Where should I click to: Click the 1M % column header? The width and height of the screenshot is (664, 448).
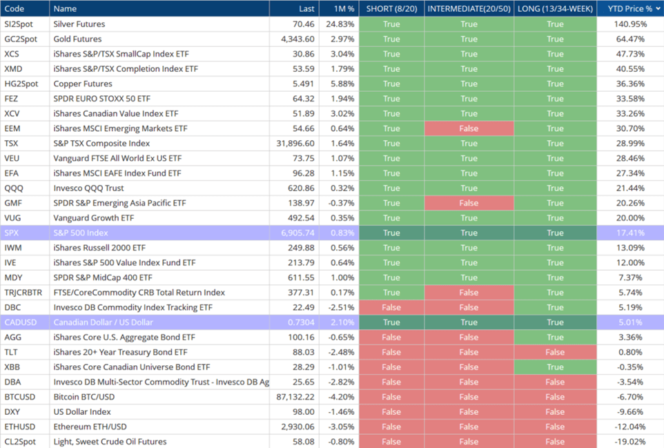coord(344,9)
